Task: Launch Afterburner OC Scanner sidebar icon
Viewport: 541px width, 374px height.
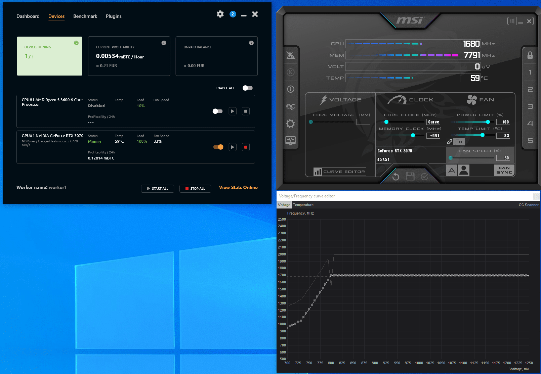Action: pos(291,106)
